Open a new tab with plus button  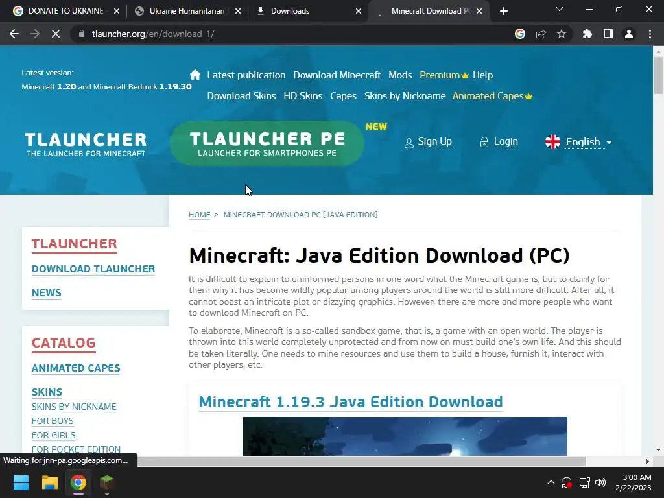[503, 11]
